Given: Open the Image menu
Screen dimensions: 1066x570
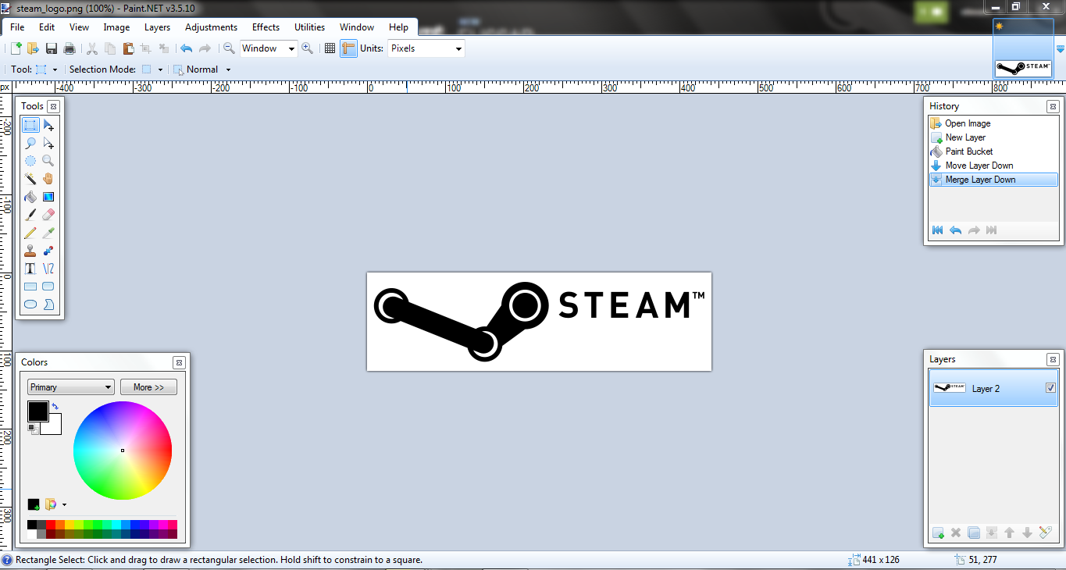Looking at the screenshot, I should point(116,27).
